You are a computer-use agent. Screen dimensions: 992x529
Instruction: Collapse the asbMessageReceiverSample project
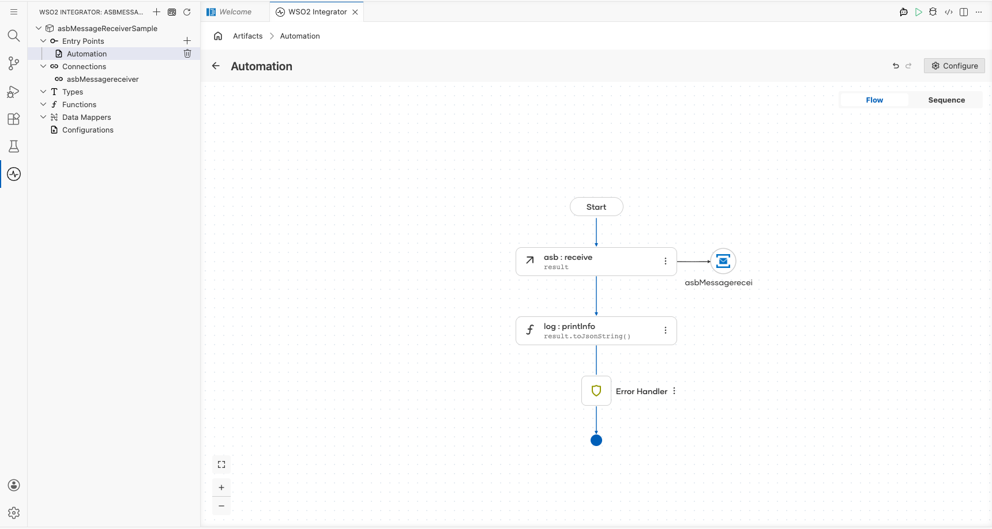click(x=39, y=28)
